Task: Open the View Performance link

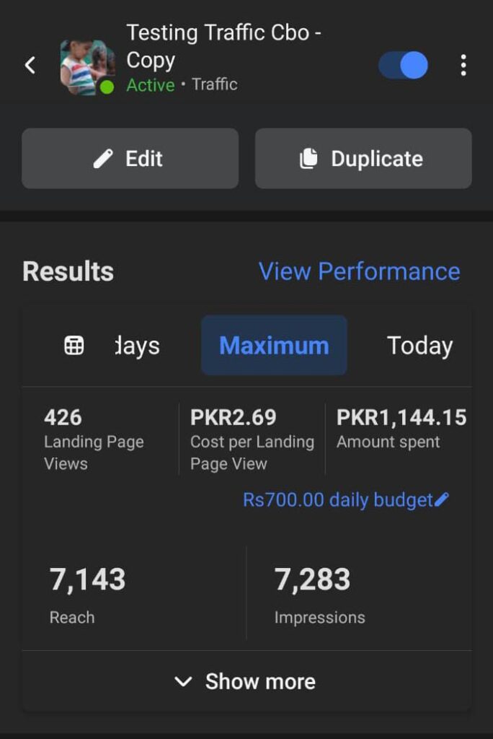Action: [x=359, y=271]
